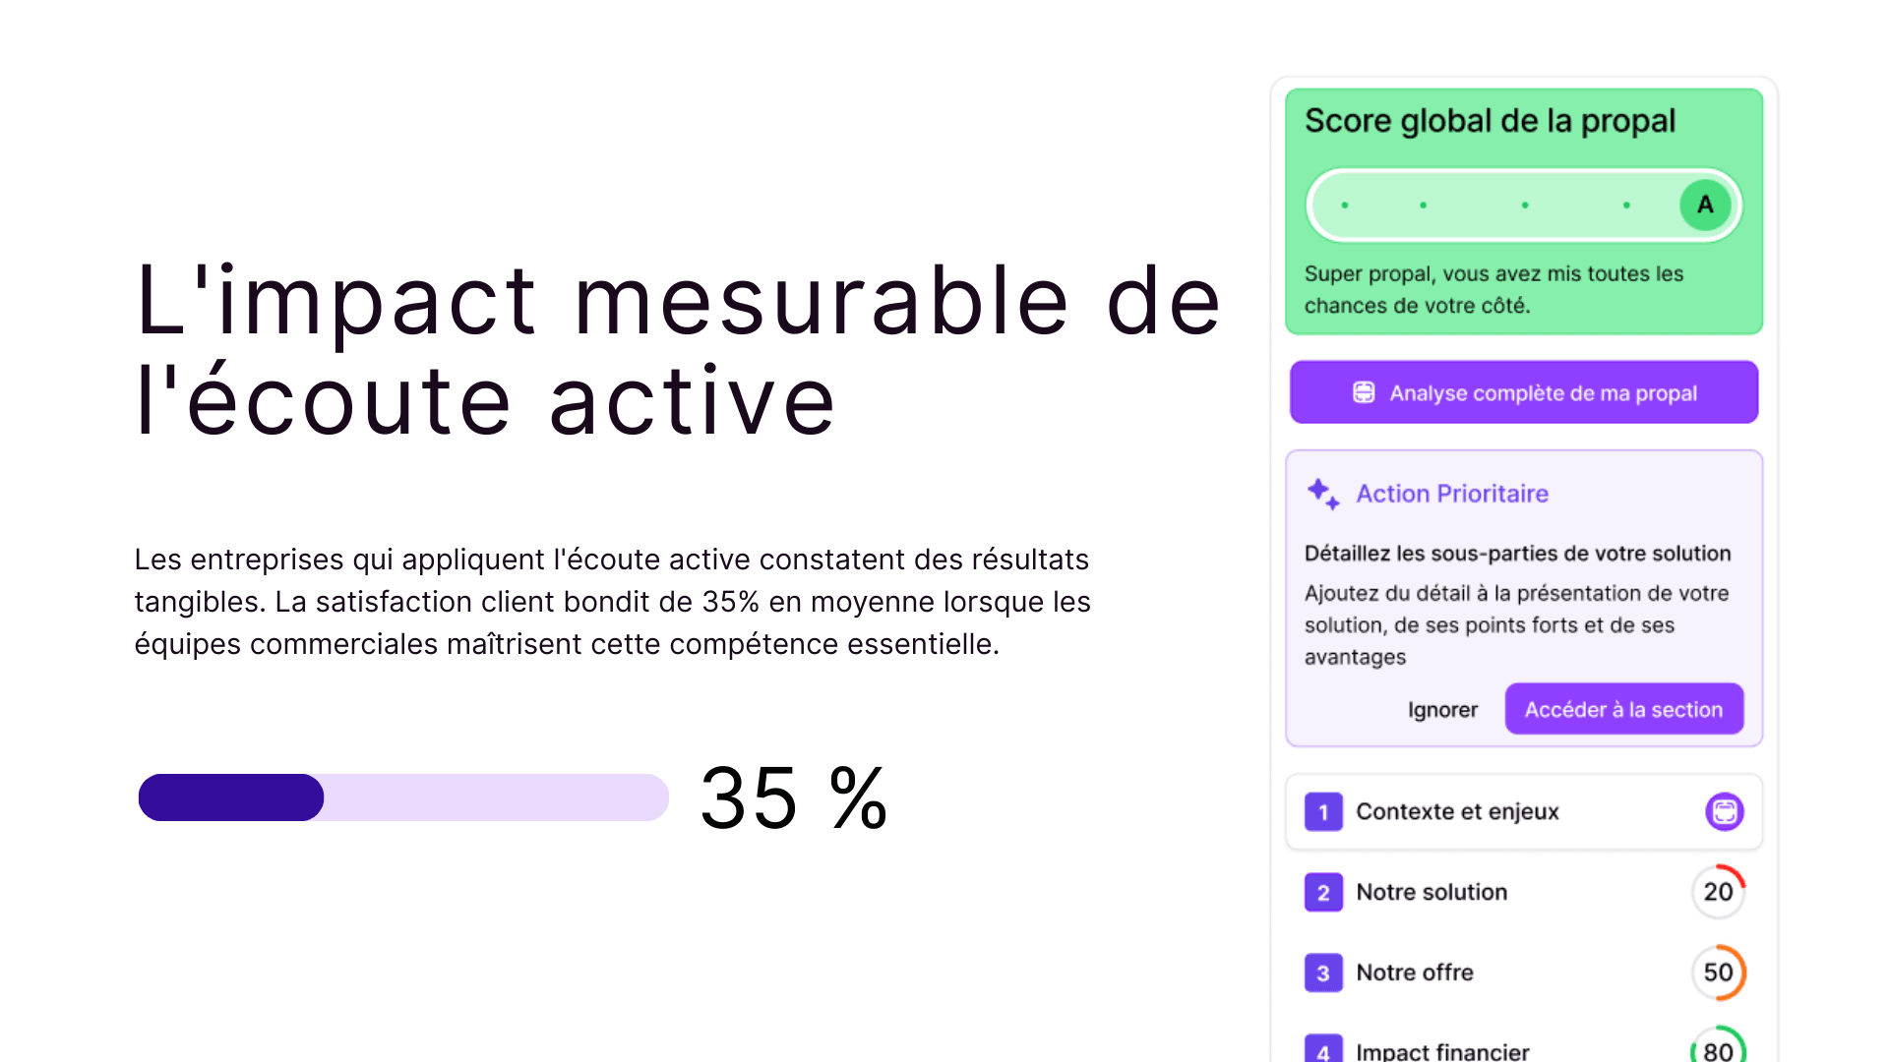Select the 'Notre solution' section
Screen dimensions: 1889x1062
(x=1432, y=892)
